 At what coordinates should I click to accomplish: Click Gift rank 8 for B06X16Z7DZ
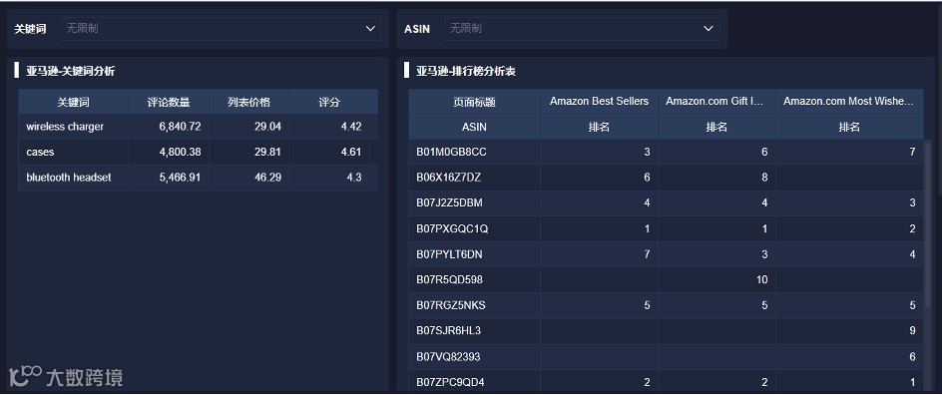764,178
